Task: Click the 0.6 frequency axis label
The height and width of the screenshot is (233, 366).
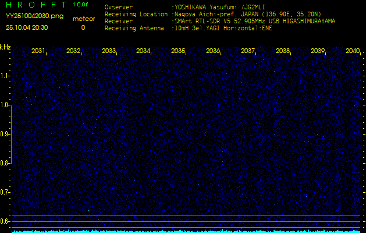Action: [x=5, y=221]
